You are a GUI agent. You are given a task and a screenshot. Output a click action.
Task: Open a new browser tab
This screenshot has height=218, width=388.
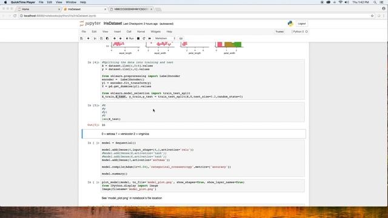click(158, 10)
